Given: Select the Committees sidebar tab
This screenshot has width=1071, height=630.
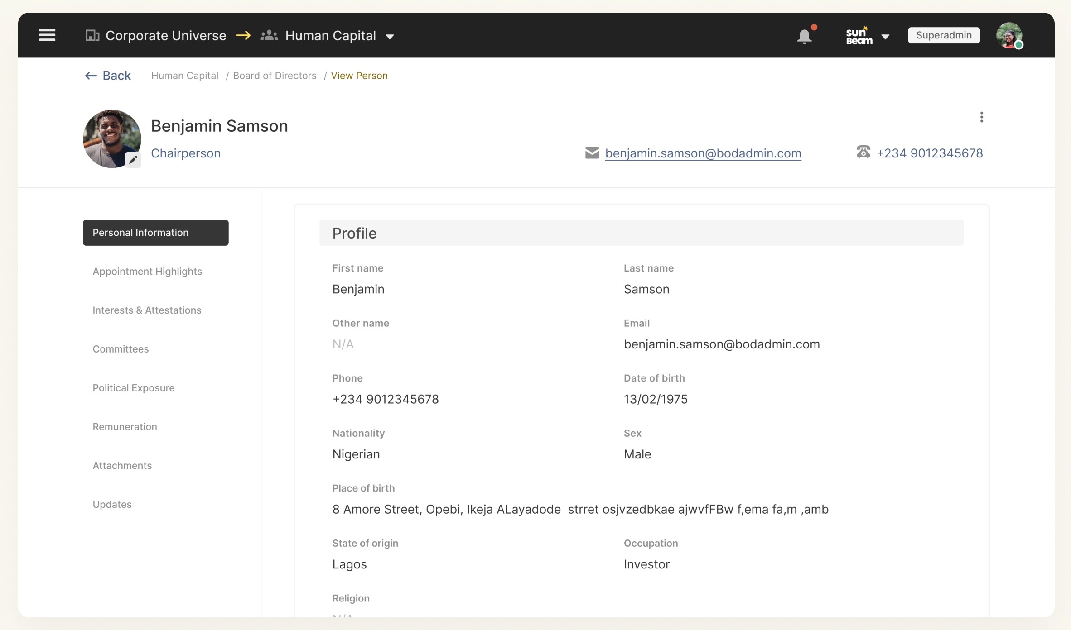Looking at the screenshot, I should point(121,349).
